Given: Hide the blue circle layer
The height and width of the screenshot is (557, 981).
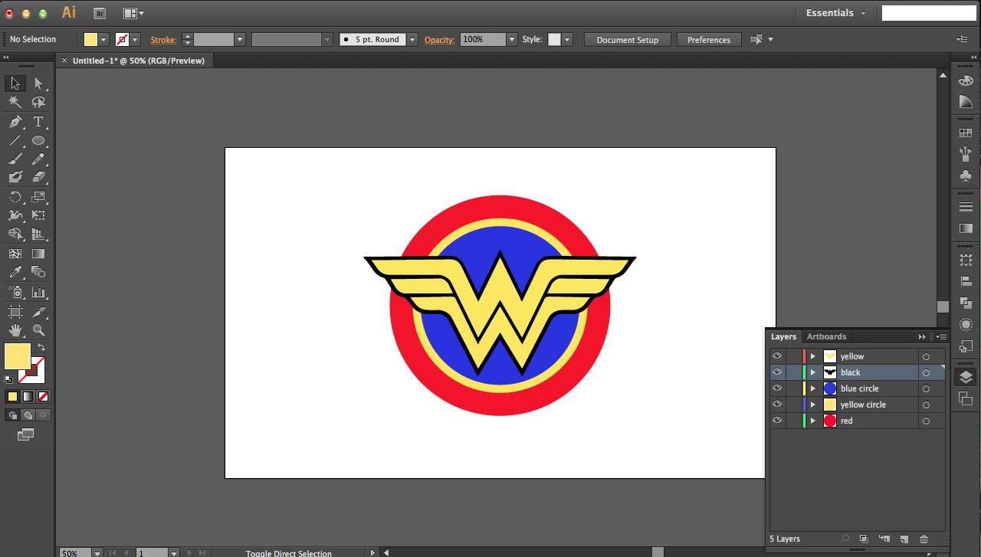Looking at the screenshot, I should (x=777, y=388).
